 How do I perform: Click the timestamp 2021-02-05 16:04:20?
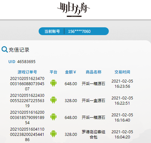pos(122,134)
